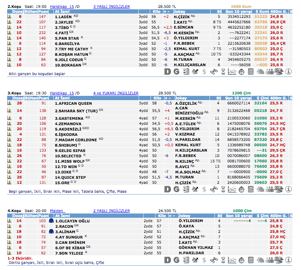Click the At İsmi column header in race 3
The image size is (301, 270).
pyautogui.click(x=62, y=98)
